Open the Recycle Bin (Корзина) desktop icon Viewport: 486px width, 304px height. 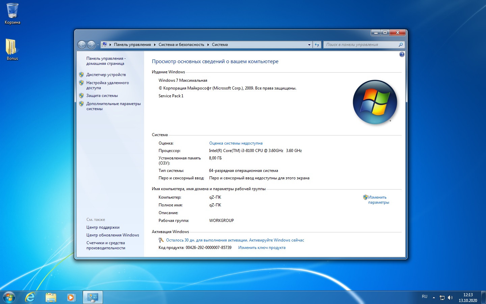coord(12,14)
